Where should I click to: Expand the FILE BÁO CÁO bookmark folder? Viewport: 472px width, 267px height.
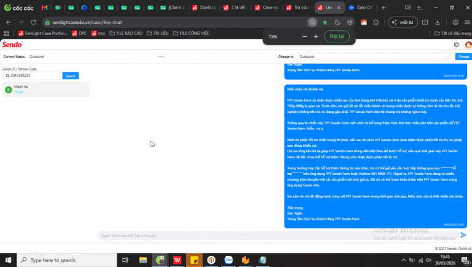click(x=126, y=33)
